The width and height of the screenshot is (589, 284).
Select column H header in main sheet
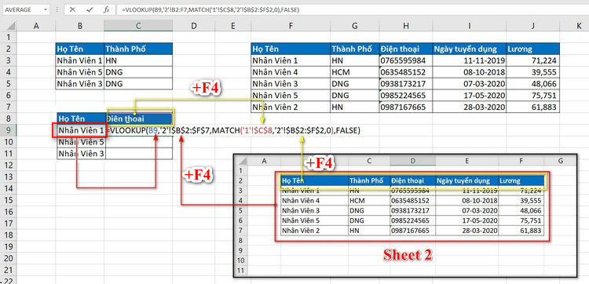click(405, 26)
